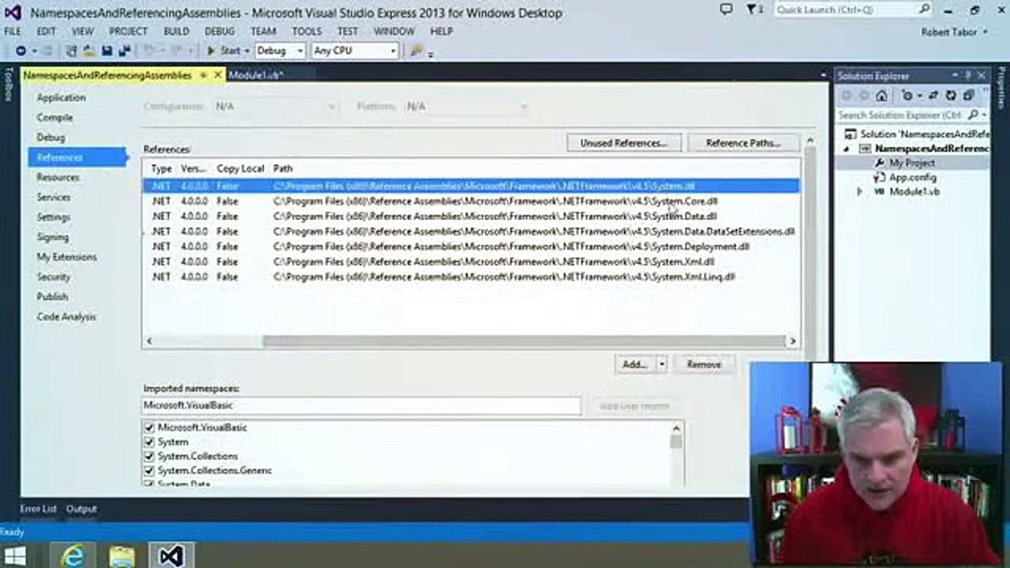Pin the NamespacesAndReferencingAssemblies tab
The image size is (1010, 568).
tap(204, 75)
